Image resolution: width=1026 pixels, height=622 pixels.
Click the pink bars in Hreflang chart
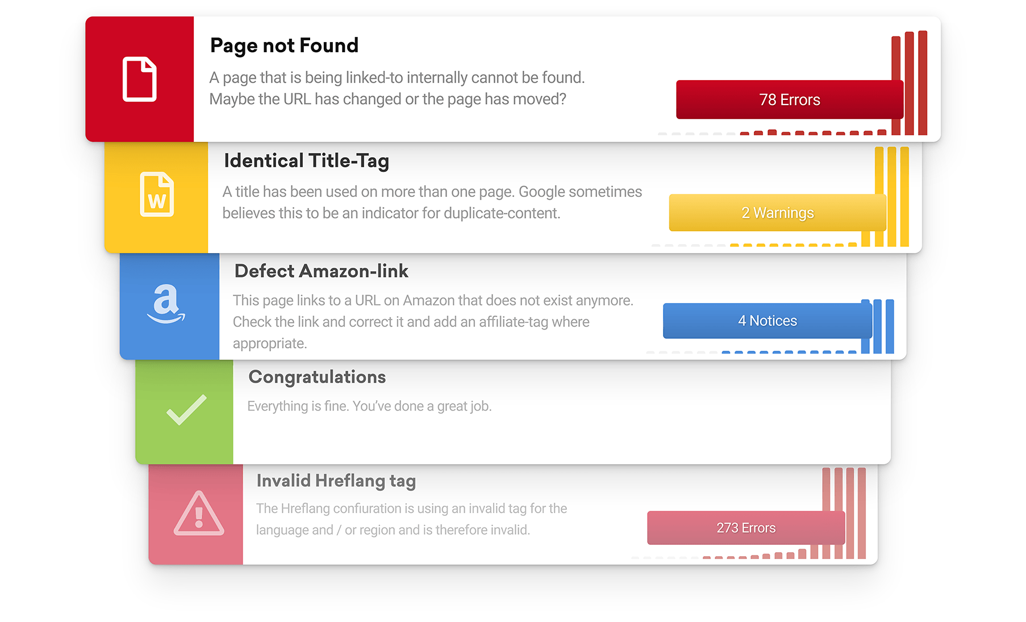click(844, 513)
